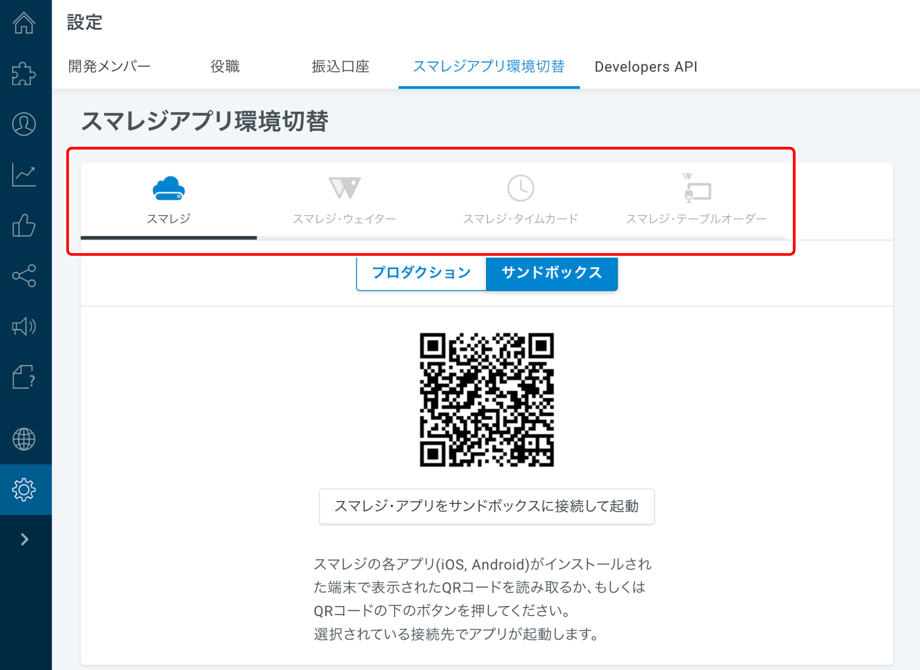Open the gear settings icon
920x670 pixels.
coord(24,489)
